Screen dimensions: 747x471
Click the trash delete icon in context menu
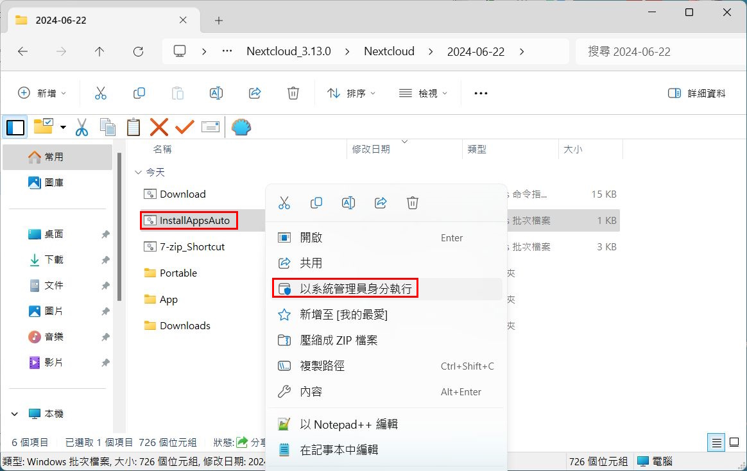413,203
